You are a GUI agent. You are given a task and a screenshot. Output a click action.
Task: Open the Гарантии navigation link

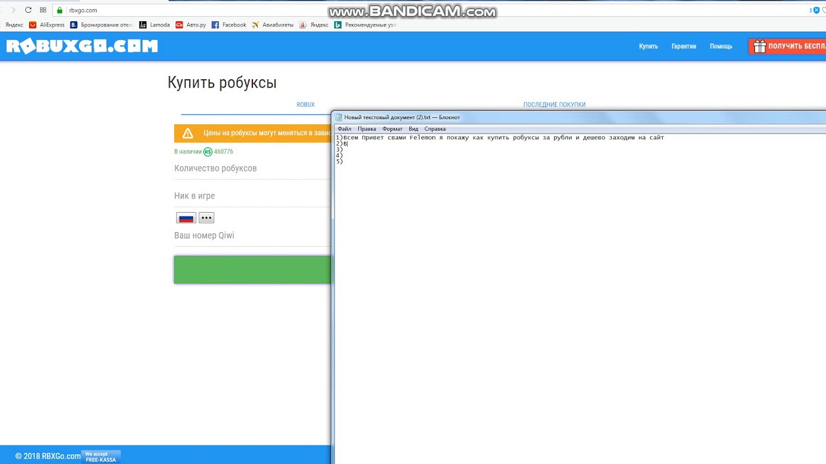pyautogui.click(x=683, y=46)
